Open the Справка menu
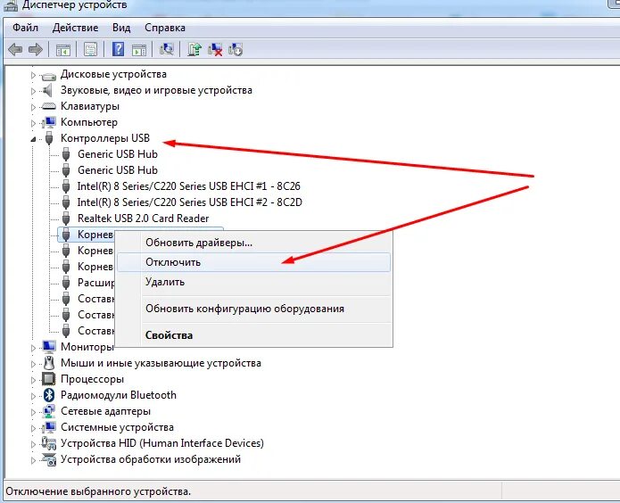 pos(165,28)
